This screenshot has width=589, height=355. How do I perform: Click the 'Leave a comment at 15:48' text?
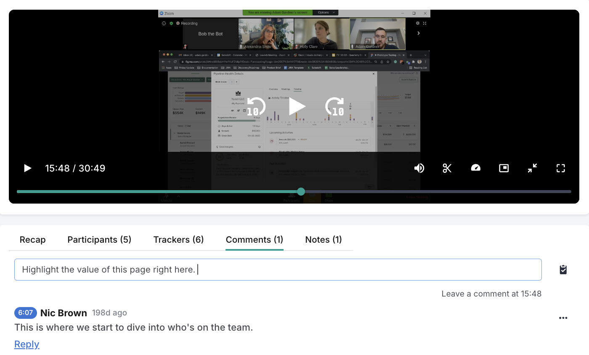point(491,294)
